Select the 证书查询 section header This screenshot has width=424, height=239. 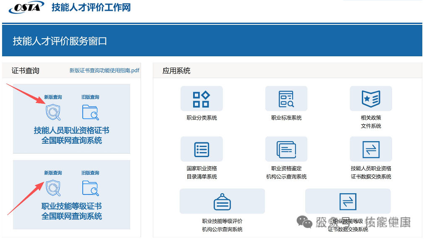tap(26, 71)
